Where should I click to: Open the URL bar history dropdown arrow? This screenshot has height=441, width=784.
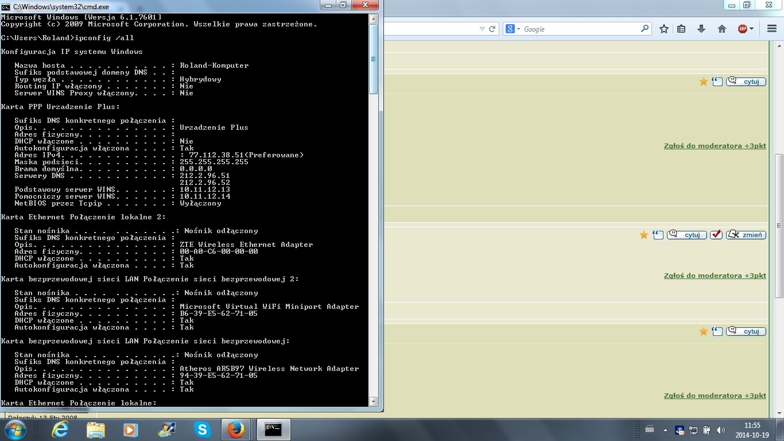482,29
